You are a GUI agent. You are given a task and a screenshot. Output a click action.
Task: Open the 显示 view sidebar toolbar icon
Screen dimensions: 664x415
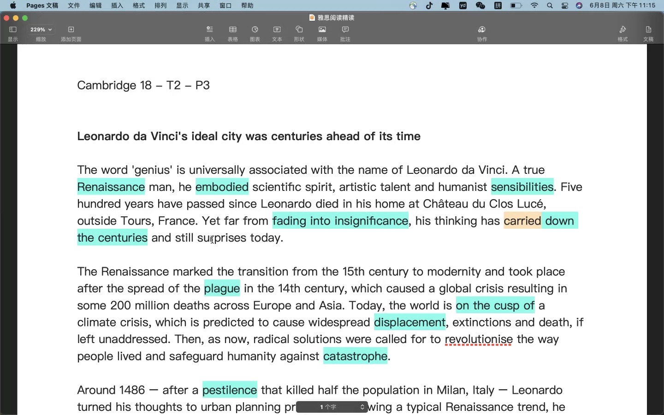click(x=13, y=30)
